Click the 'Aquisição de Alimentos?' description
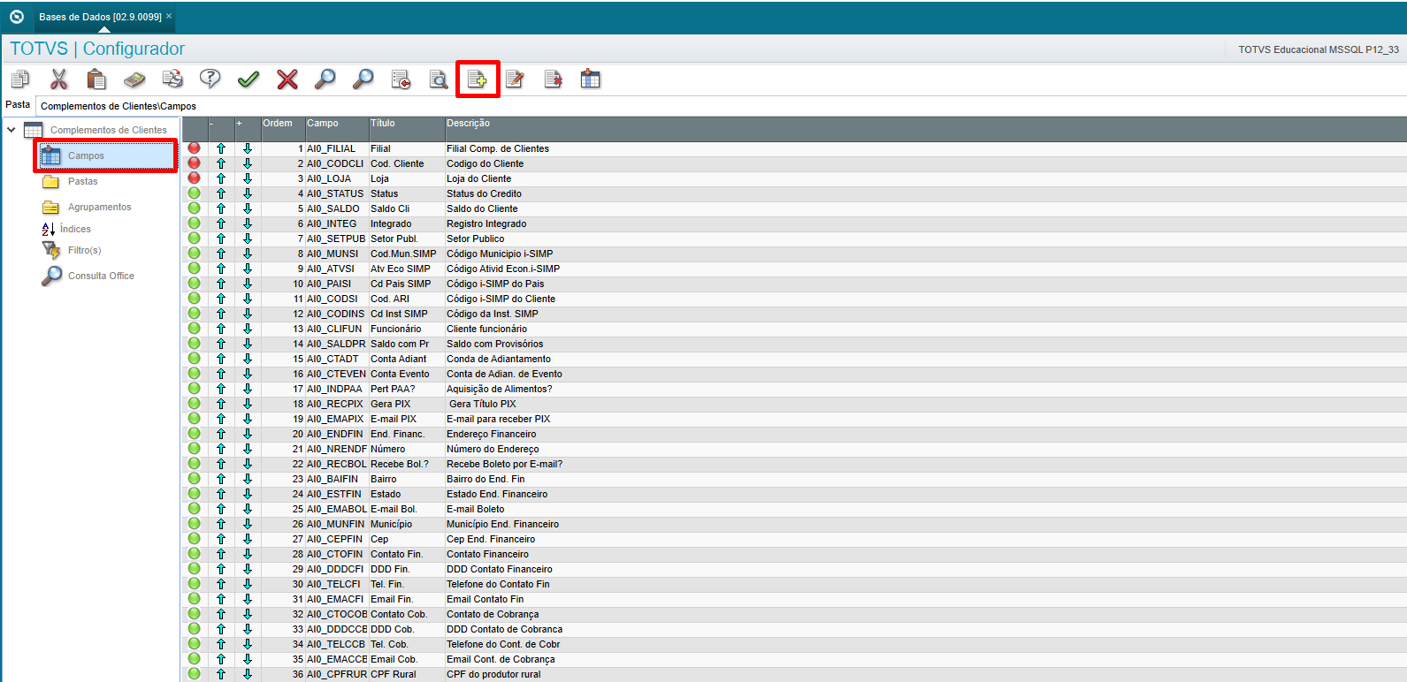This screenshot has width=1407, height=682. coord(499,389)
